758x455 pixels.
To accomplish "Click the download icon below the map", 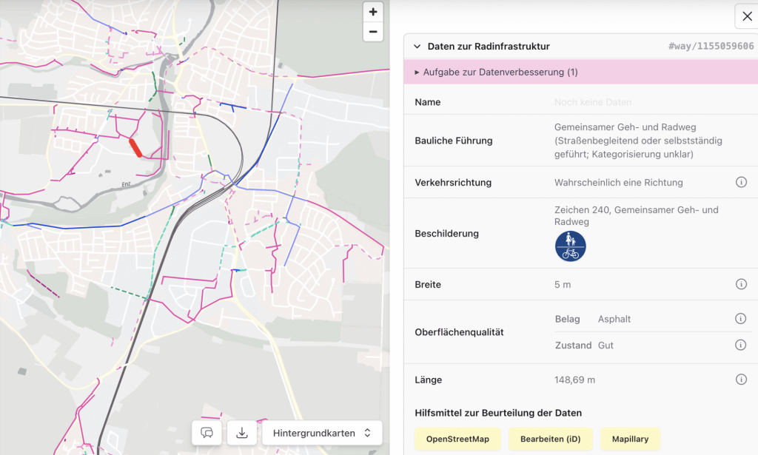I will click(x=241, y=433).
